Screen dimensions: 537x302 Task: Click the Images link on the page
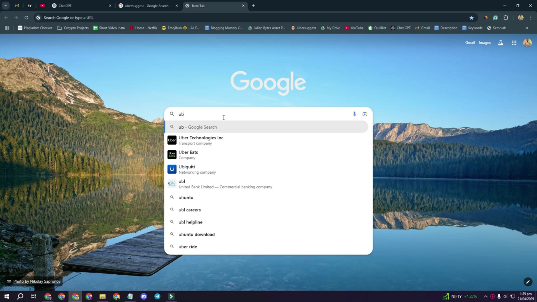pyautogui.click(x=485, y=43)
